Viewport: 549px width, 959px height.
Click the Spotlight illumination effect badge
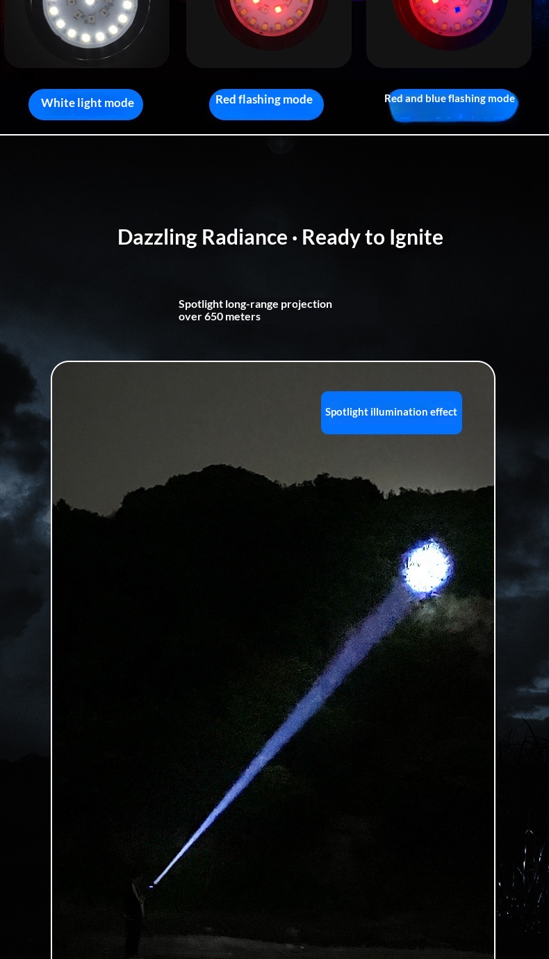click(391, 412)
